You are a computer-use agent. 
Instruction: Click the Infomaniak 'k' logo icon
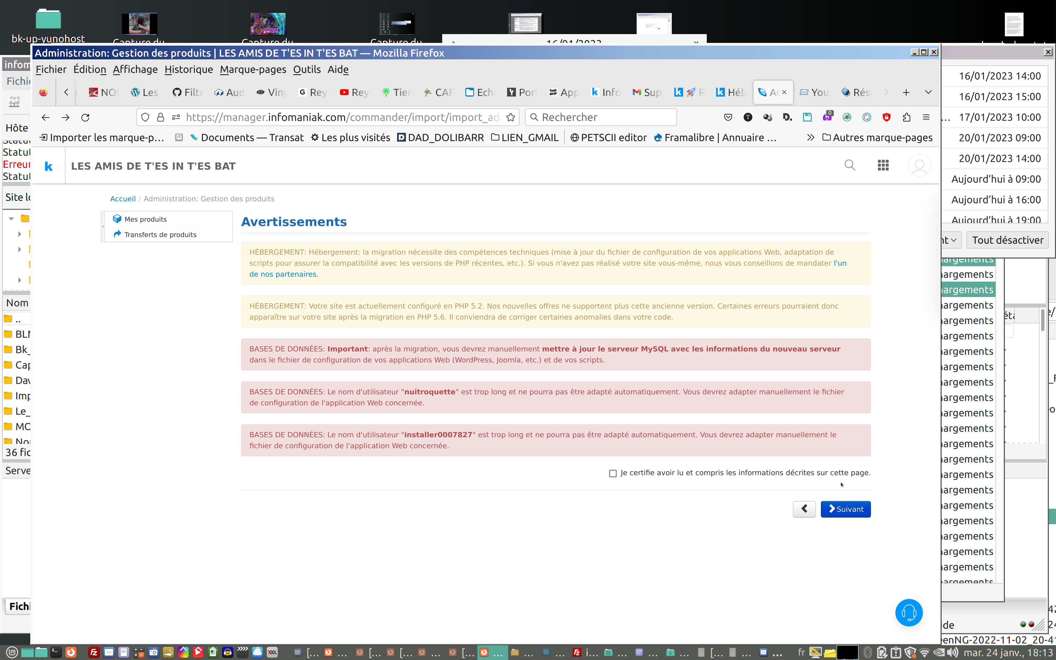[48, 166]
